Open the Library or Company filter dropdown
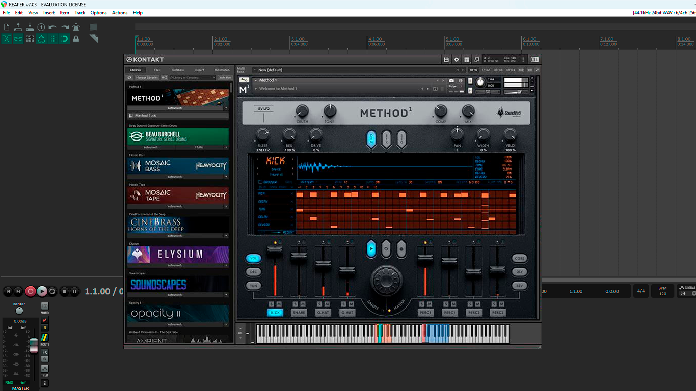The image size is (696, 391). pyautogui.click(x=193, y=78)
